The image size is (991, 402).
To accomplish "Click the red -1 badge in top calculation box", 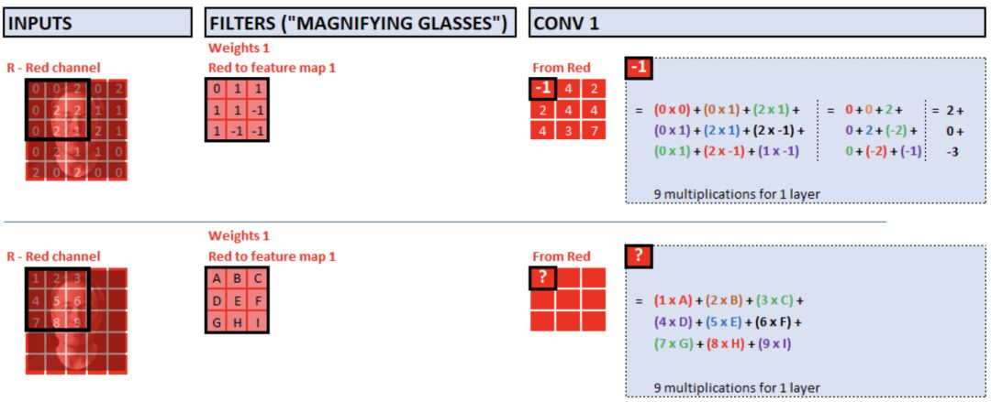I will click(638, 68).
